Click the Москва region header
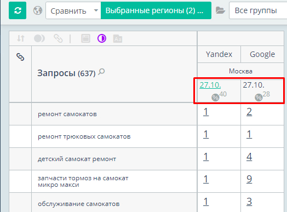 tap(240, 71)
